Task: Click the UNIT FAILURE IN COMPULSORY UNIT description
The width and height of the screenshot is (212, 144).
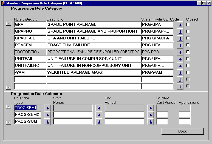Action: [x=93, y=59]
